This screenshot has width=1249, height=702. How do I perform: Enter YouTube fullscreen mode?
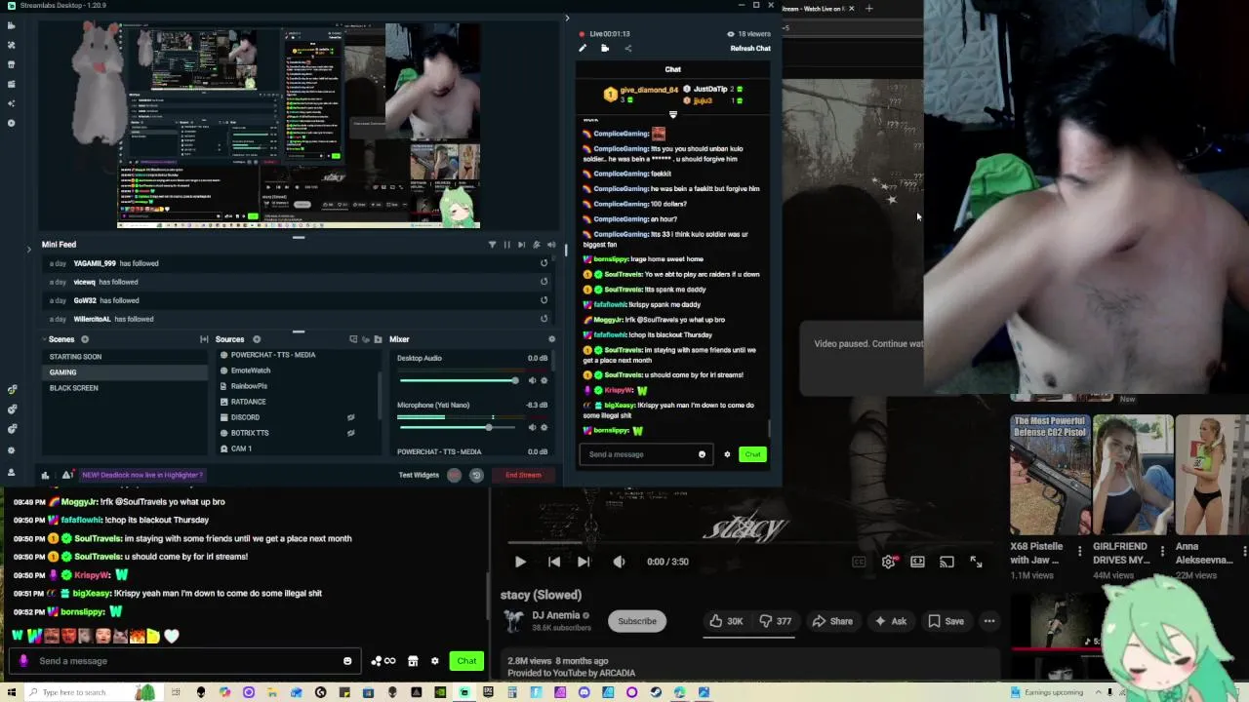[976, 562]
